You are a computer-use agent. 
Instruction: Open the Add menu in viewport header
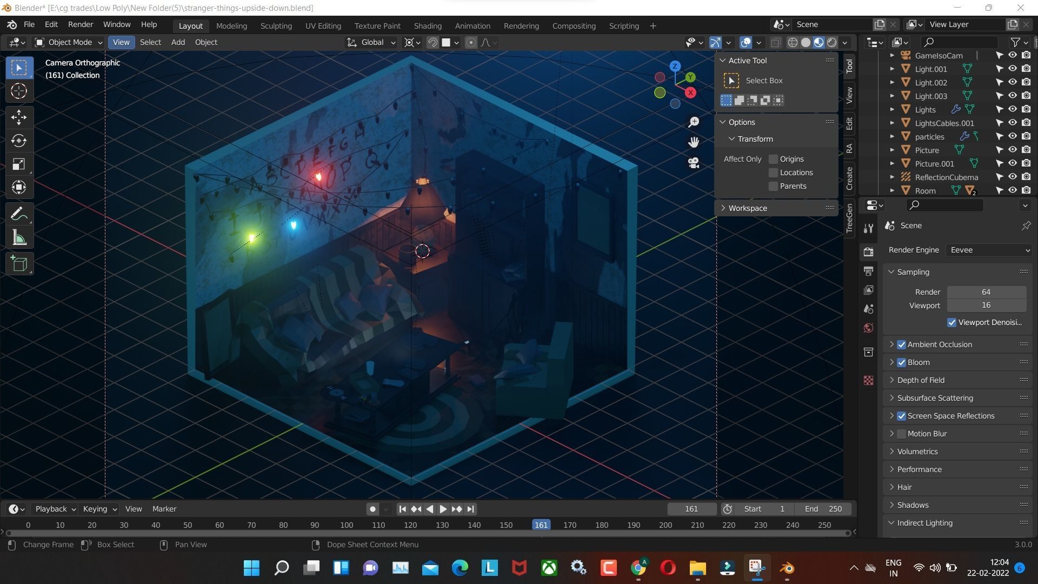tap(178, 42)
